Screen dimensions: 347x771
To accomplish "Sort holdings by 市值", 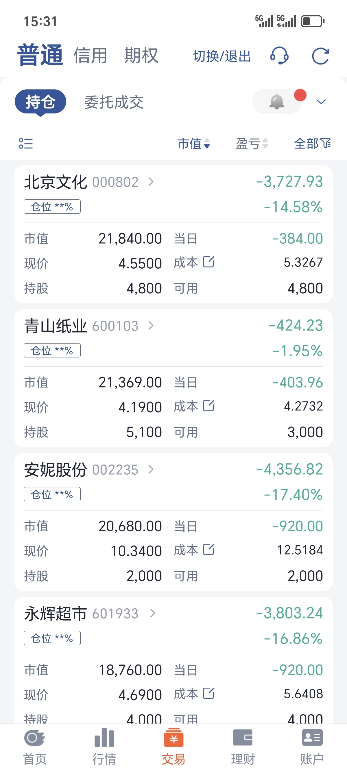I will [194, 143].
